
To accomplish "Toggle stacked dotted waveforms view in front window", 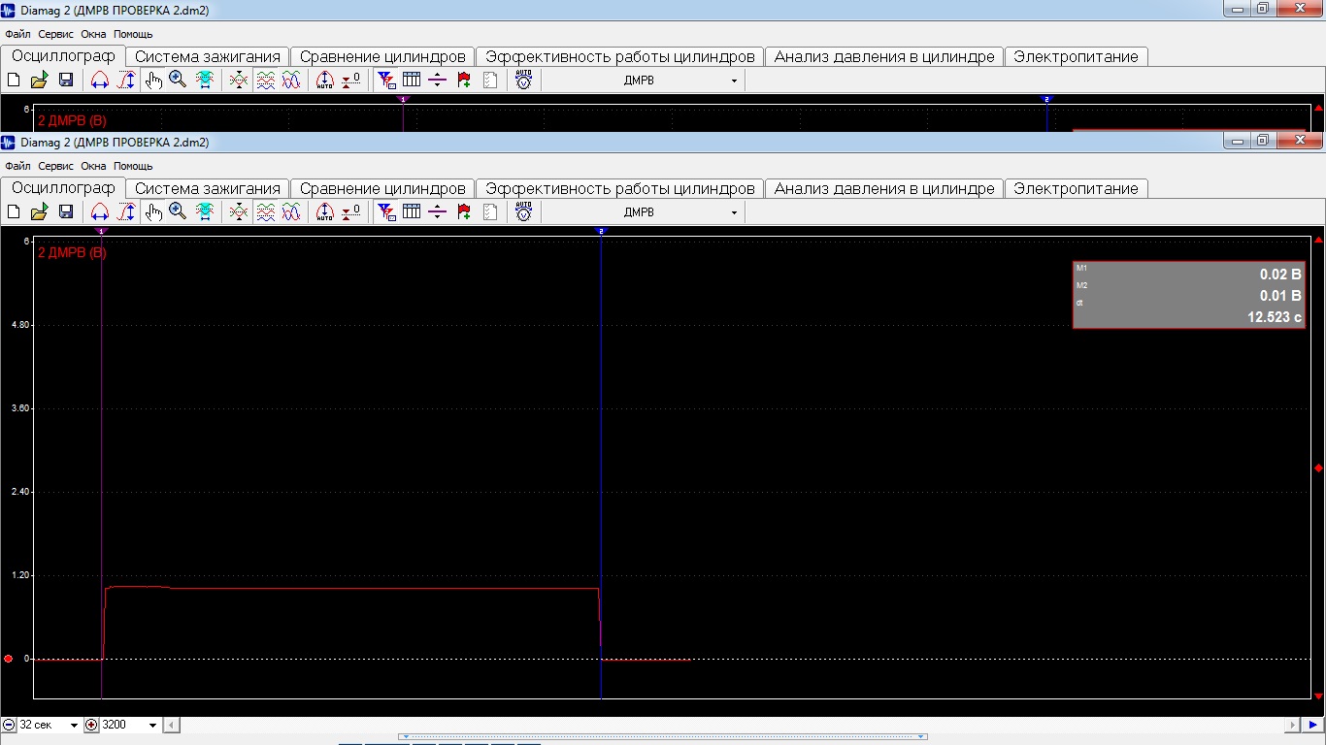I will tap(265, 211).
